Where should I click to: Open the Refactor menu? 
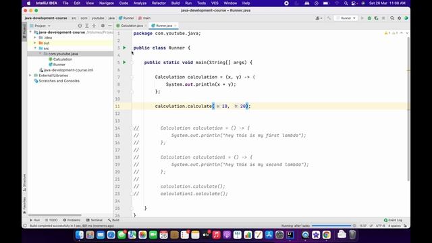pos(159,3)
